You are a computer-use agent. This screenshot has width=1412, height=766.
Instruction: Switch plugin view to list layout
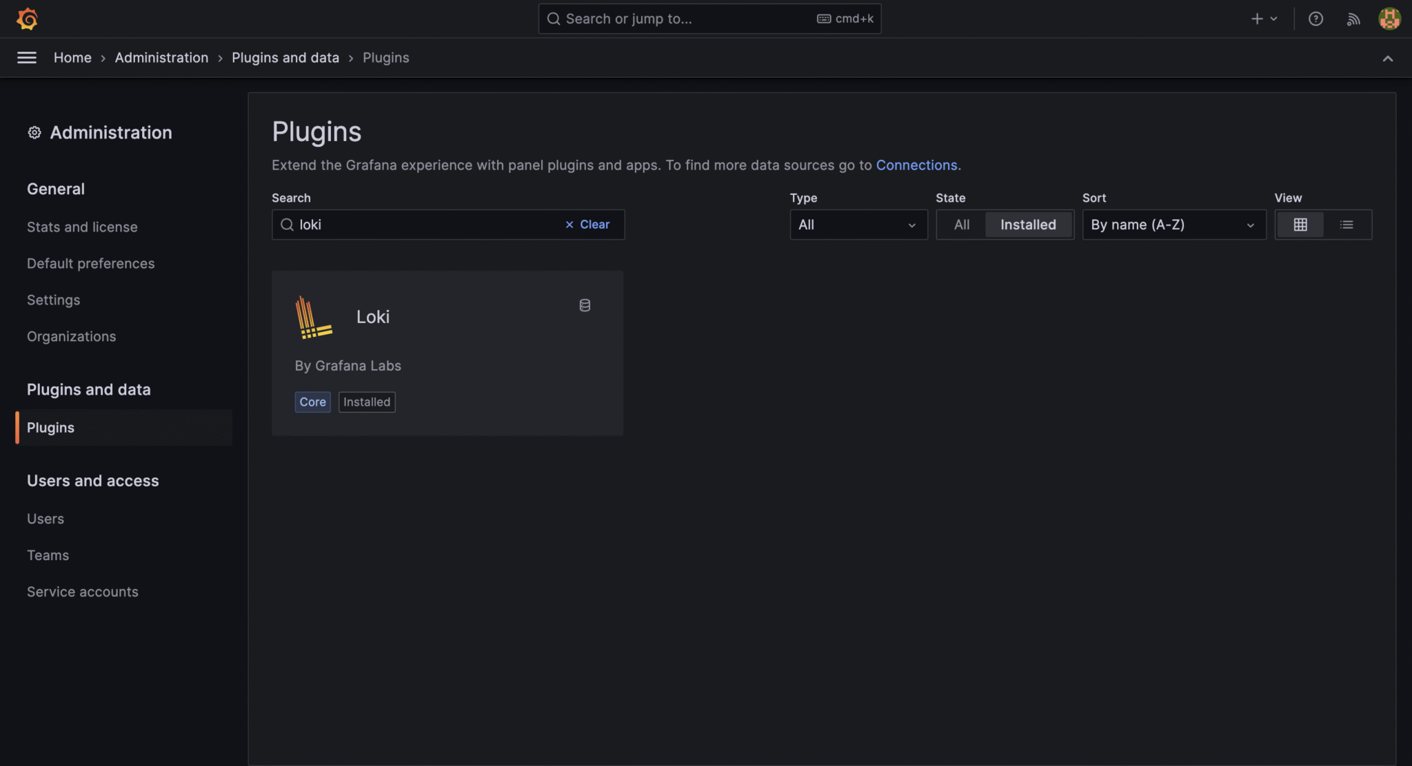tap(1347, 225)
